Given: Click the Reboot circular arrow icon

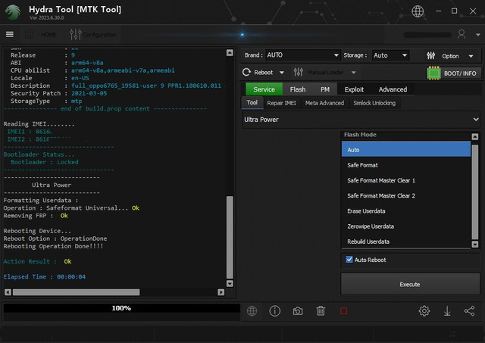Looking at the screenshot, I should (246, 72).
